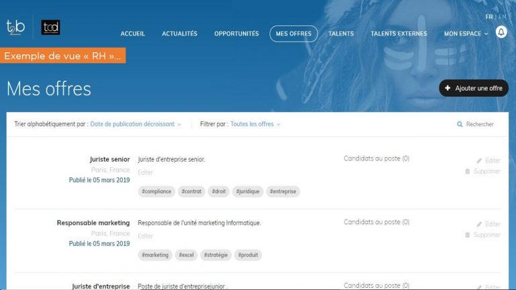Click Candidats au poste (0) for Responsable marketing
516x290 pixels.
376,222
